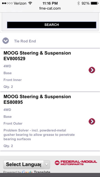Open details arrow for ES80895 part
Viewport: 100px width, 177px height.
click(x=92, y=121)
